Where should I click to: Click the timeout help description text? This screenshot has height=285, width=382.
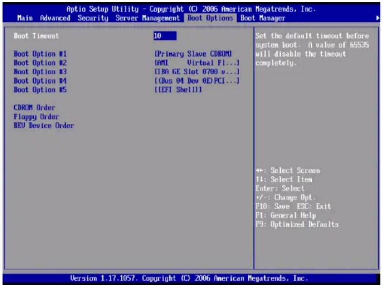click(312, 49)
